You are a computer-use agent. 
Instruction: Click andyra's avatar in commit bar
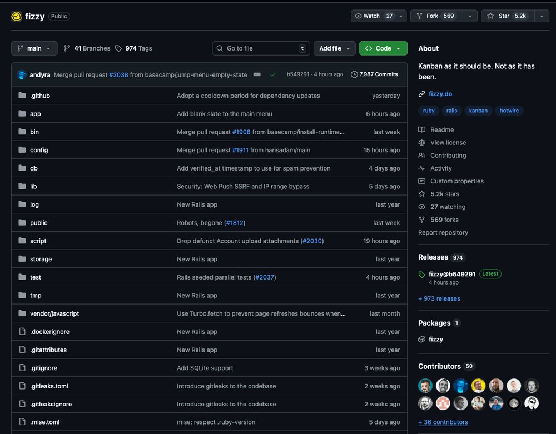[x=22, y=75]
